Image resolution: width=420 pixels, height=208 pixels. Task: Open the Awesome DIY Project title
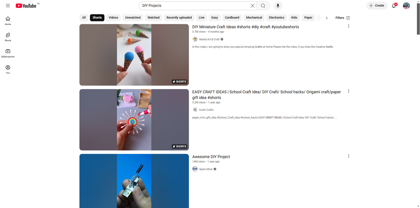tap(211, 157)
